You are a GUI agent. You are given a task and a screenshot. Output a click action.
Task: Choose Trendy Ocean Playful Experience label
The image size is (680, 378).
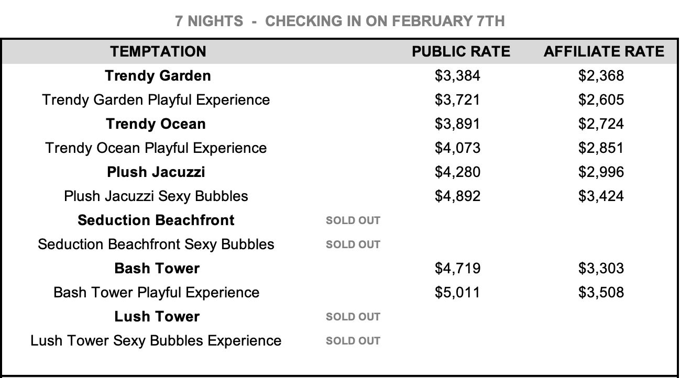click(156, 148)
